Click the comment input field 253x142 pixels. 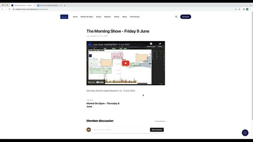coord(121,130)
